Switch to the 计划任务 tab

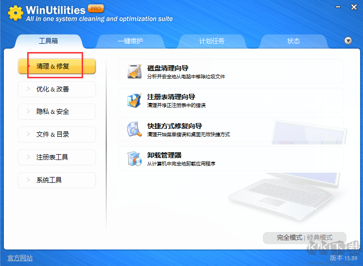pos(212,41)
